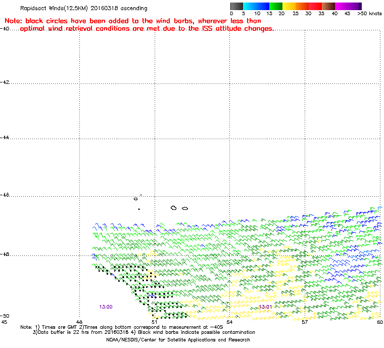Click the small island outline just below -46 line
Image resolution: width=384 pixels, height=348 pixels.
click(136, 199)
